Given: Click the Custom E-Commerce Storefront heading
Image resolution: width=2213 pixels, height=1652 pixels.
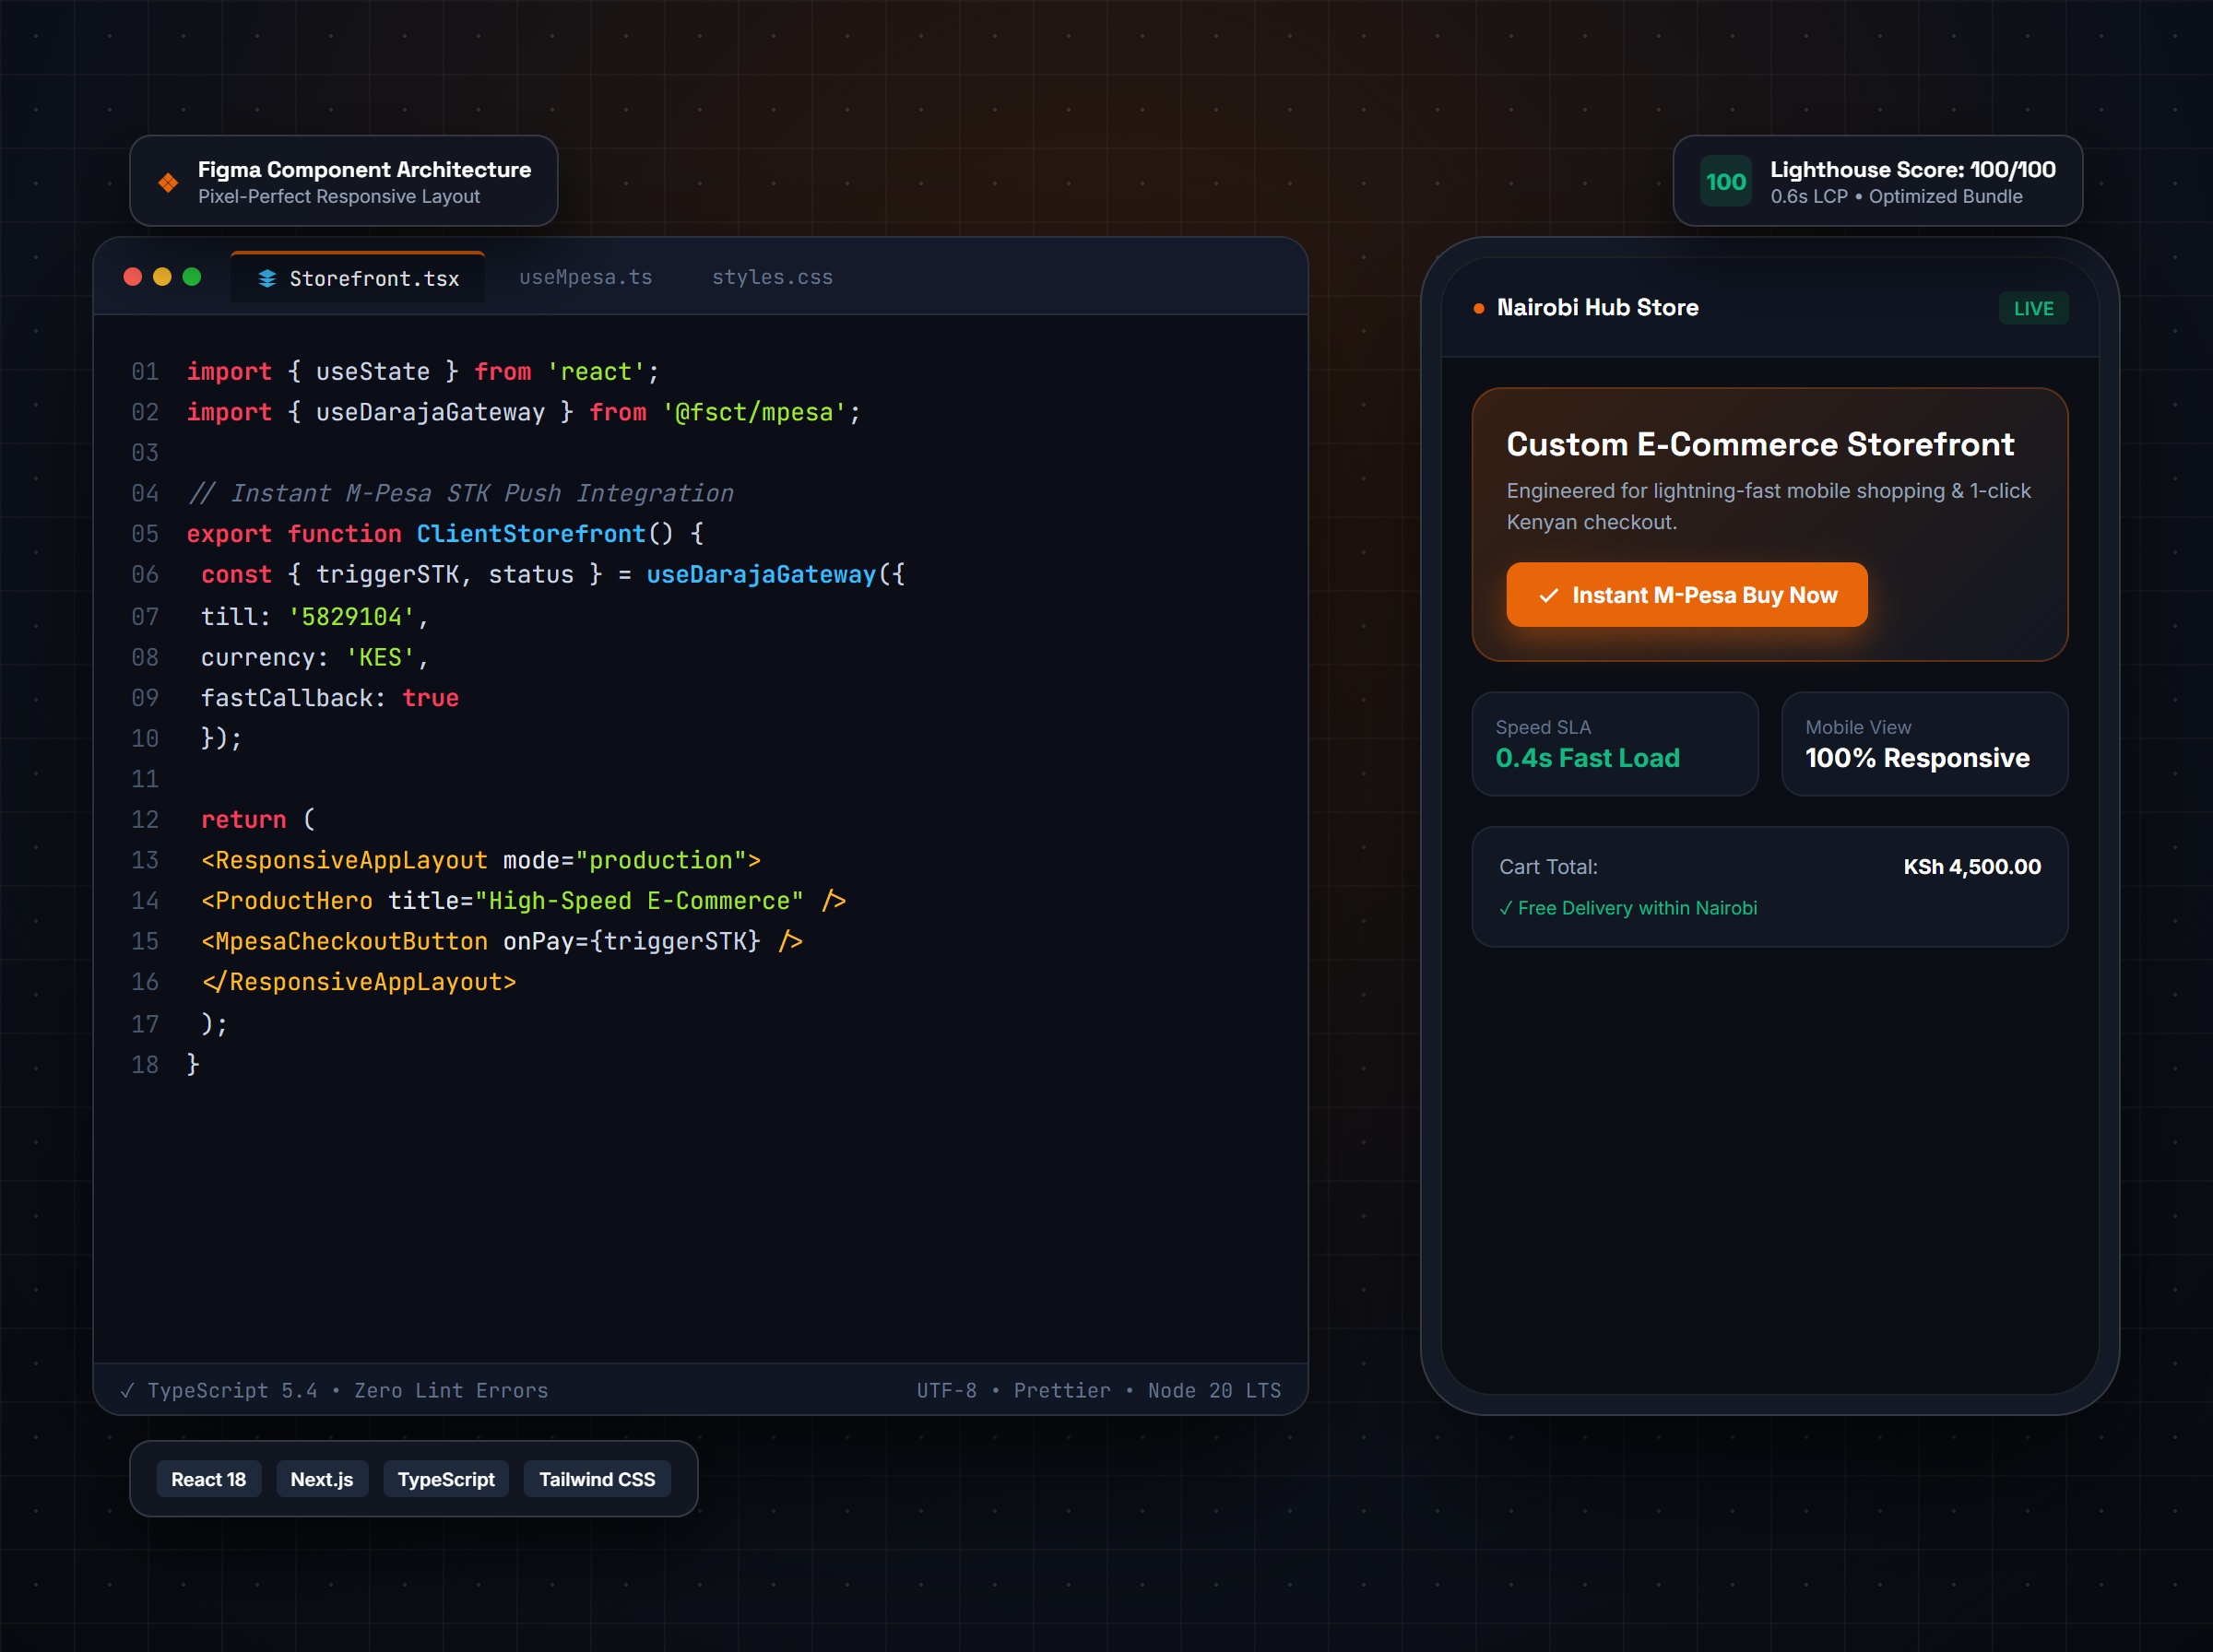Looking at the screenshot, I should (1760, 444).
